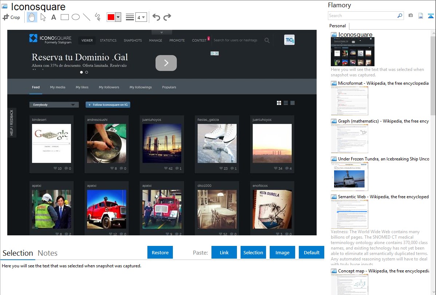This screenshot has height=295, width=436.
Task: Open the Microformat Wikipedia snapshot thumbnail
Action: coord(349,101)
